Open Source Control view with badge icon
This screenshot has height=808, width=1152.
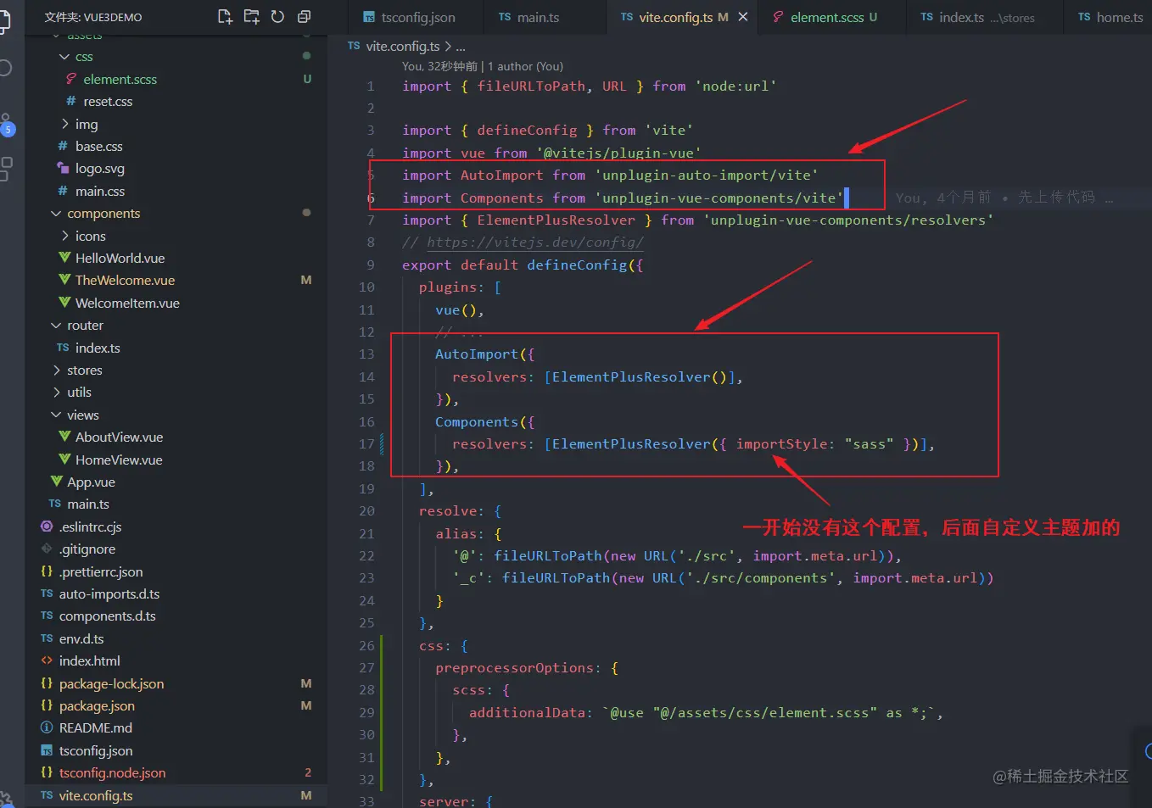click(7, 124)
